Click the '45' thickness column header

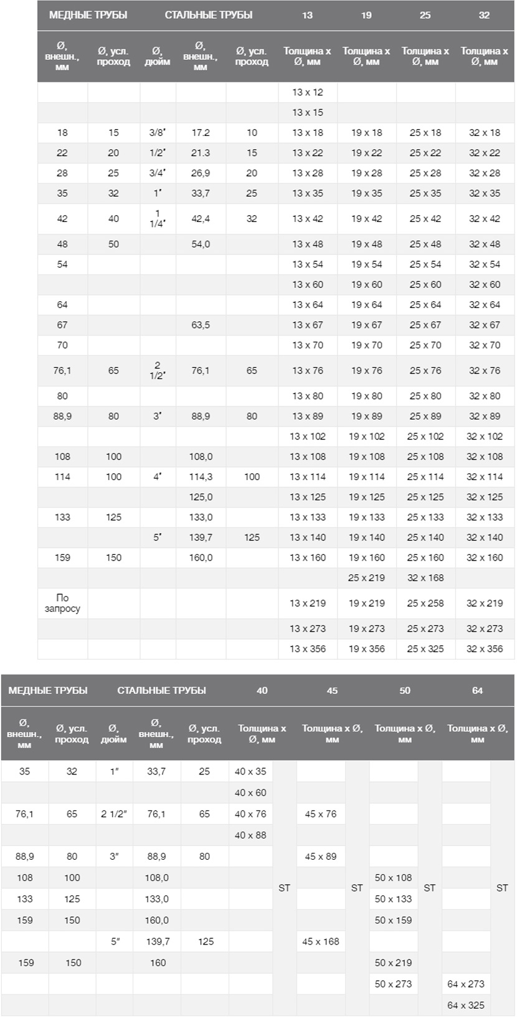point(332,691)
